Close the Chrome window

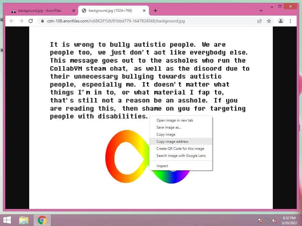pos(290,6)
